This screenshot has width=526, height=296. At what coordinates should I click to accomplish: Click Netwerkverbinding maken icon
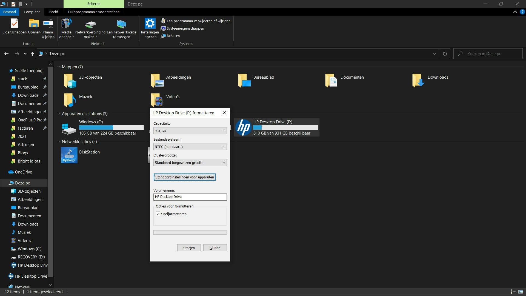coord(90,24)
